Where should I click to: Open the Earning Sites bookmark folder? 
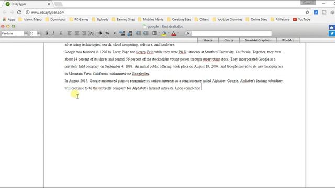click(124, 19)
